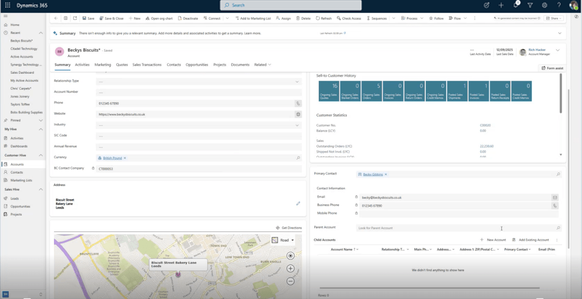Click the Parent Account lookup field
This screenshot has width=582, height=299.
coord(459,228)
